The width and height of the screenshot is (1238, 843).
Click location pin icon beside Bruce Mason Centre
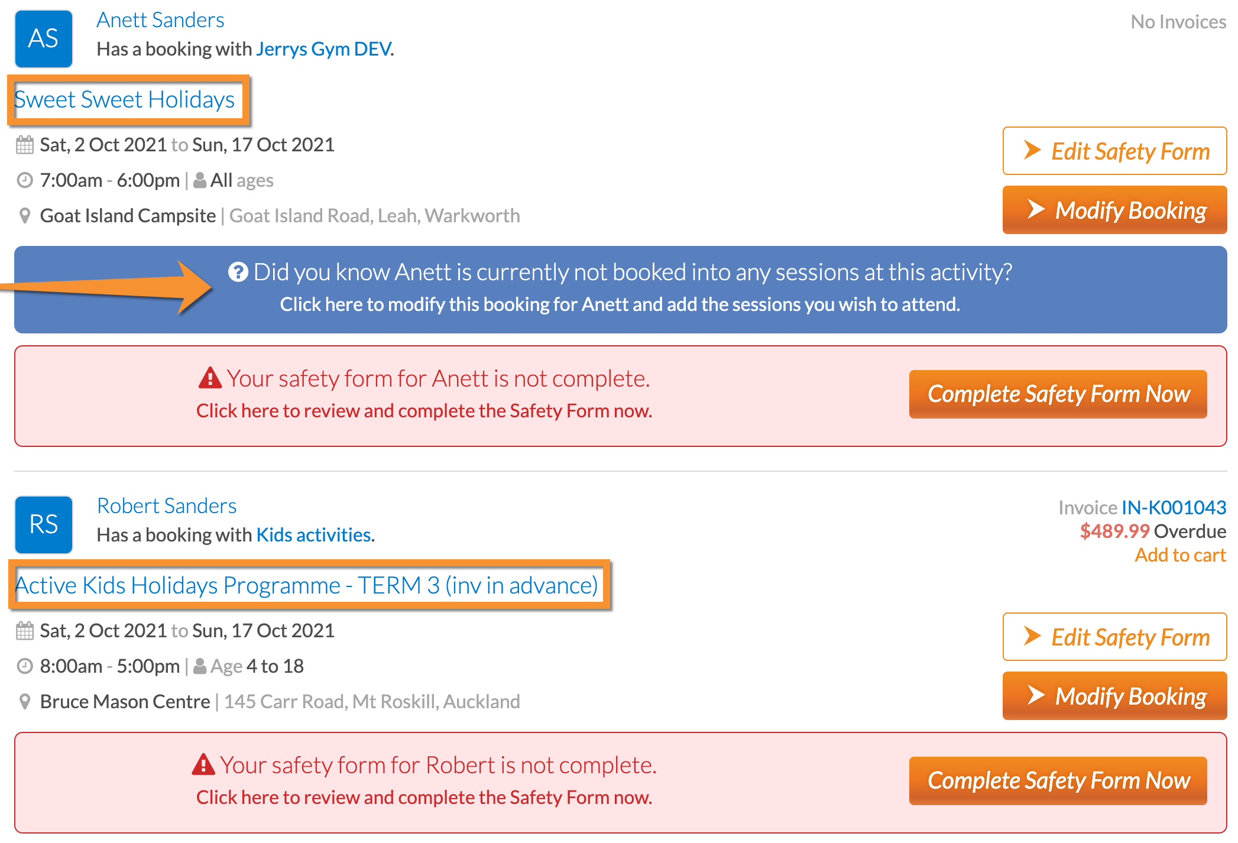click(25, 702)
